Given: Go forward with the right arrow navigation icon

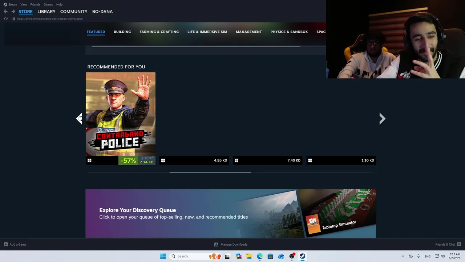Looking at the screenshot, I should (13, 12).
